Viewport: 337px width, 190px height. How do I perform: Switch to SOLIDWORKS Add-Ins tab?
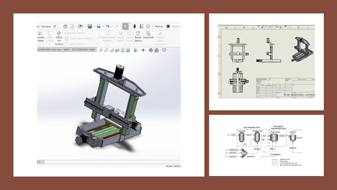point(50,50)
